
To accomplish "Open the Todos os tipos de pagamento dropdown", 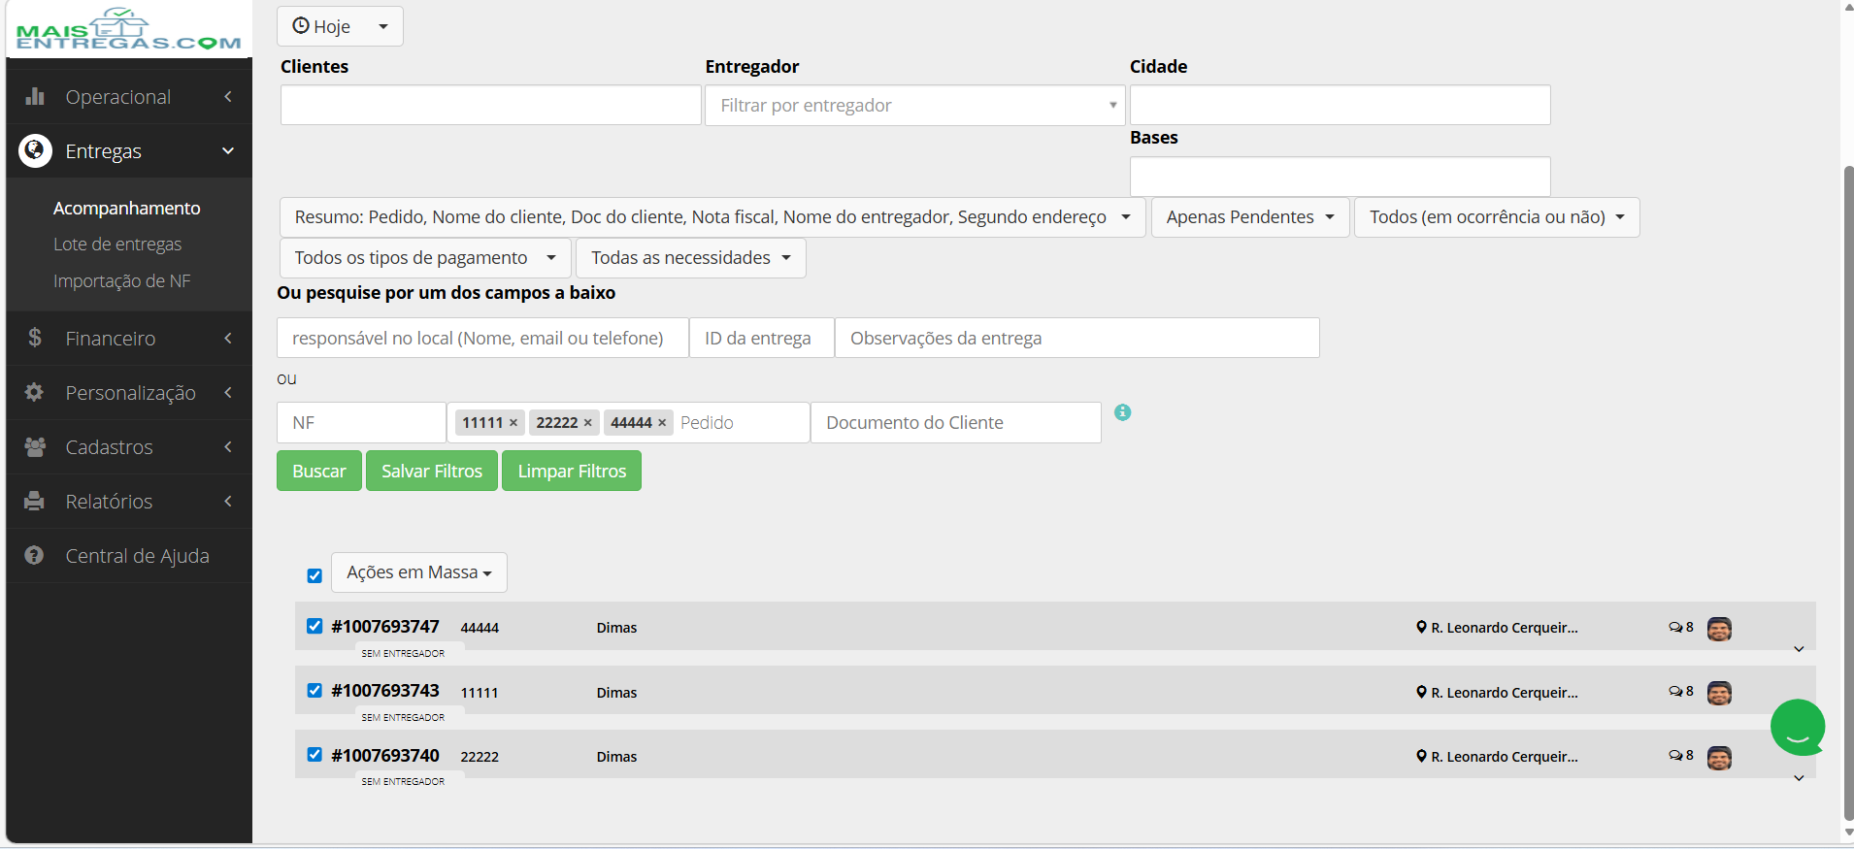I will [x=425, y=258].
